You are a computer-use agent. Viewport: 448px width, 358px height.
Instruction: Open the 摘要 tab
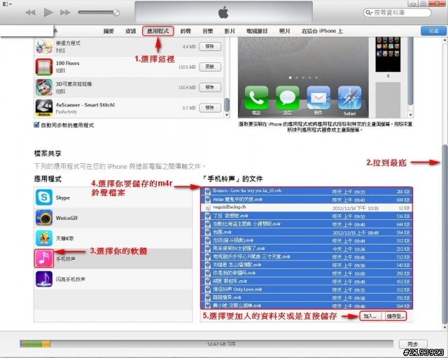(x=108, y=31)
